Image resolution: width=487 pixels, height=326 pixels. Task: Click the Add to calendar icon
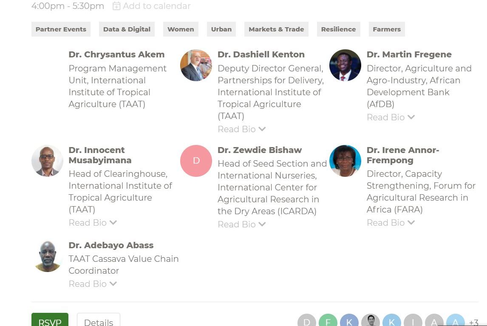pos(116,6)
